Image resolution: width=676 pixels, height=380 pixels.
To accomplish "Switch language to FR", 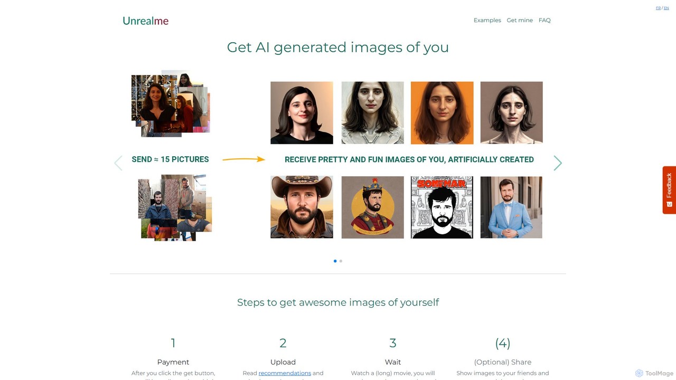I will [x=658, y=8].
